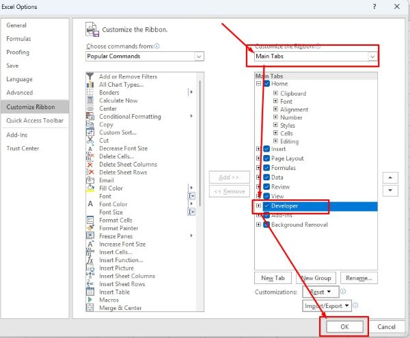Click the Insert Picture icon
The height and width of the screenshot is (338, 410).
pyautogui.click(x=90, y=268)
